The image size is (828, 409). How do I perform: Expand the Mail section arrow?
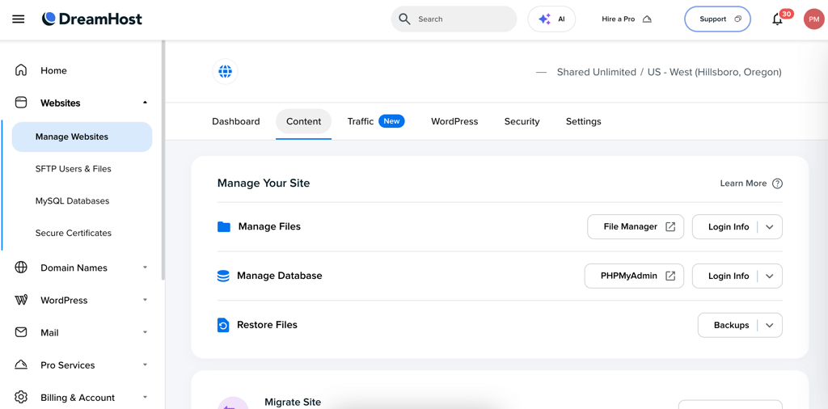coord(146,332)
